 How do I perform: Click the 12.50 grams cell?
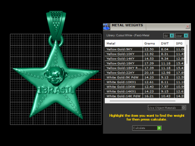[151, 49]
